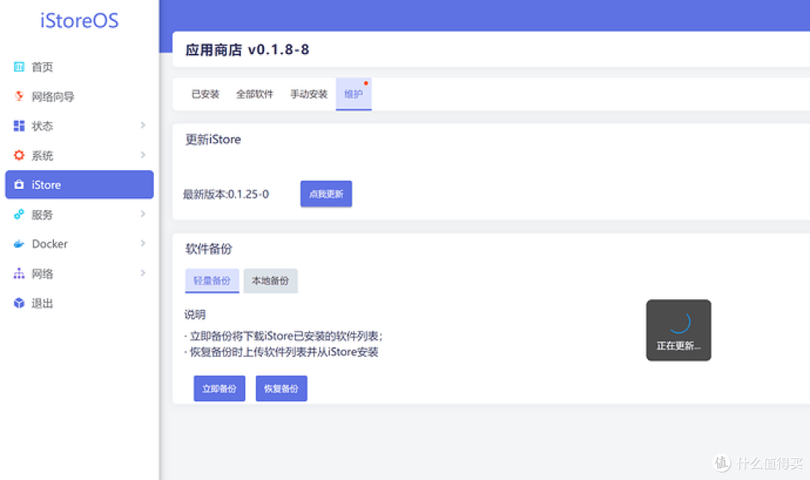Select iStore in the sidebar
The image size is (810, 480).
(79, 184)
